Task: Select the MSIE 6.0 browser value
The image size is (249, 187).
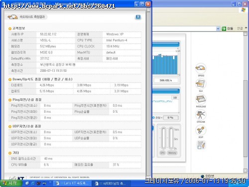Action: tap(46, 52)
